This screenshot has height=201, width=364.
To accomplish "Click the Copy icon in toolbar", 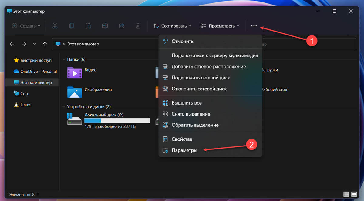I will pos(72,26).
